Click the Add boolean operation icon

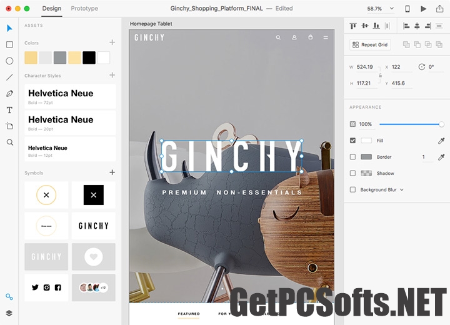pos(406,44)
